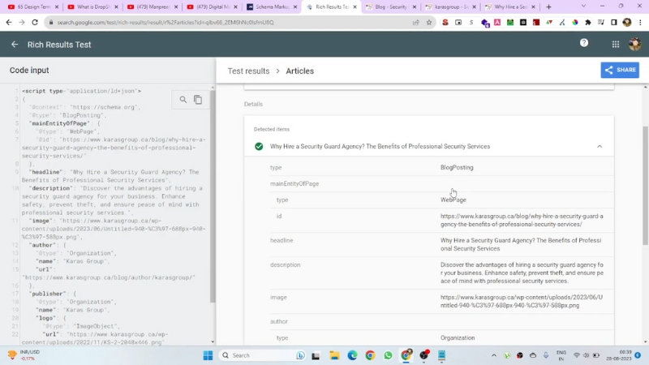Screen dimensions: 649x365
Task: Open the Windows Start menu
Action: 208,355
